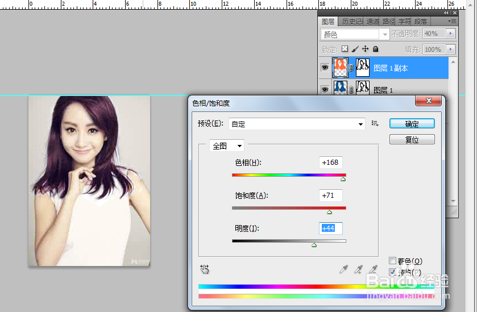Open the opacity slider arrow
This screenshot has height=312, width=477.
[450, 33]
